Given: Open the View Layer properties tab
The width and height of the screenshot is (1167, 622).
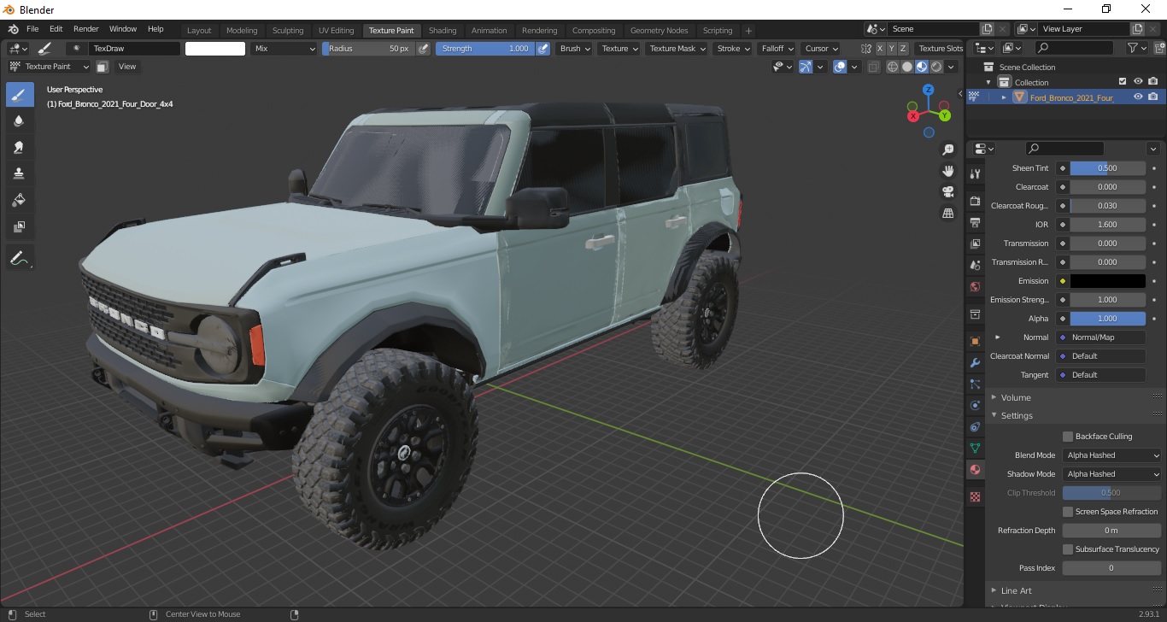Looking at the screenshot, I should coord(975,244).
